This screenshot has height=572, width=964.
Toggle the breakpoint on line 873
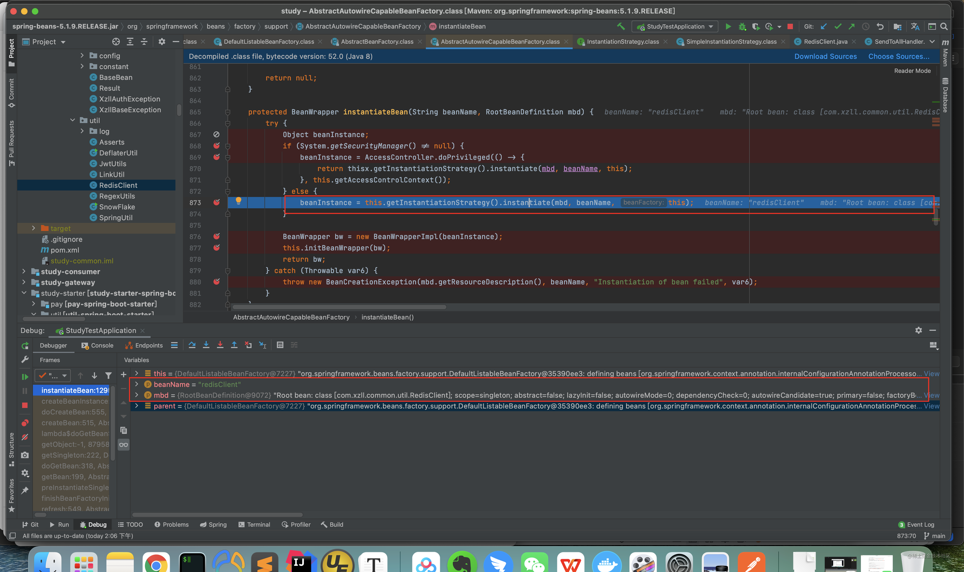(217, 202)
